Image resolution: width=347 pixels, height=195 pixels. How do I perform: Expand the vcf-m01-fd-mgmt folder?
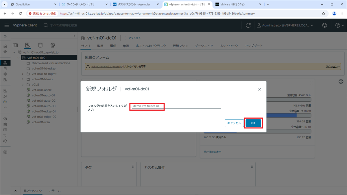(23, 74)
